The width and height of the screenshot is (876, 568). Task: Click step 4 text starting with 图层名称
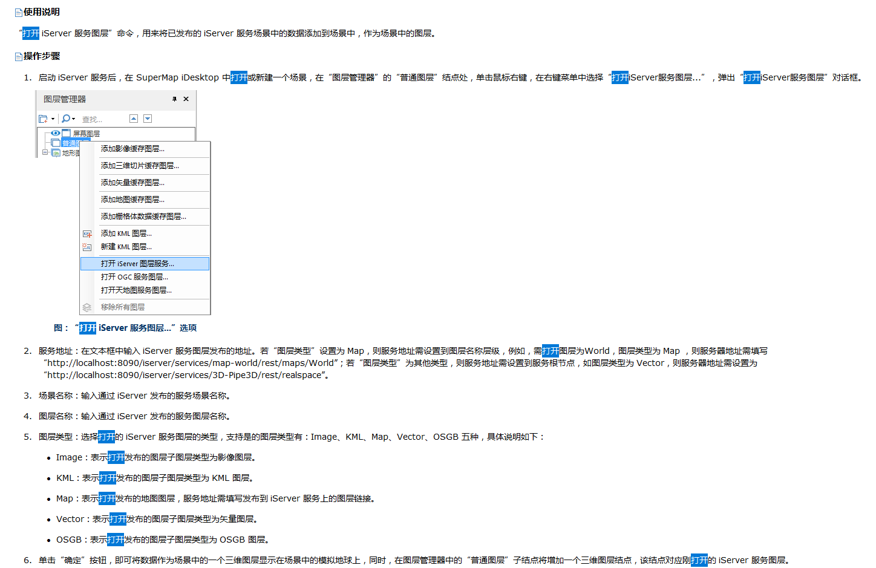(134, 416)
